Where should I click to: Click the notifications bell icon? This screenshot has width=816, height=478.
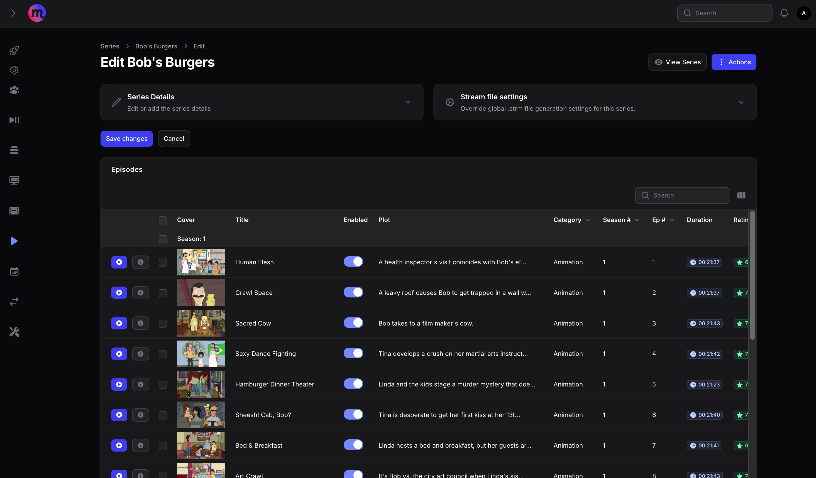click(x=784, y=13)
